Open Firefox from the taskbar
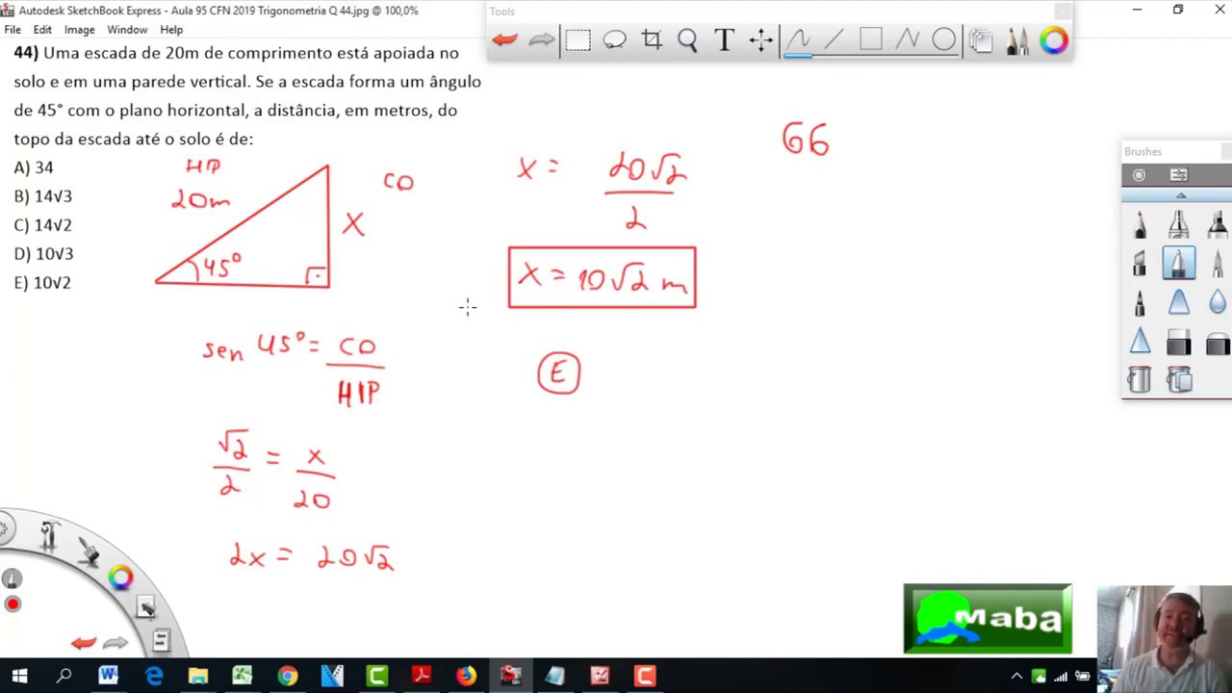 tap(466, 676)
